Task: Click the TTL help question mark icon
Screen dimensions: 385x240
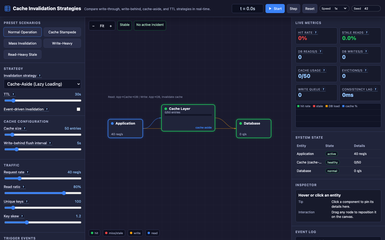Action: (13, 94)
